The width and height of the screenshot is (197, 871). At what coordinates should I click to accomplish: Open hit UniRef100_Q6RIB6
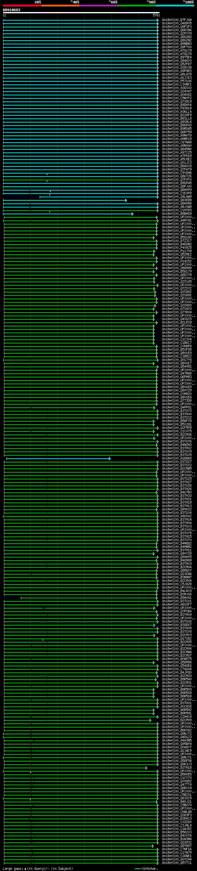click(x=176, y=30)
